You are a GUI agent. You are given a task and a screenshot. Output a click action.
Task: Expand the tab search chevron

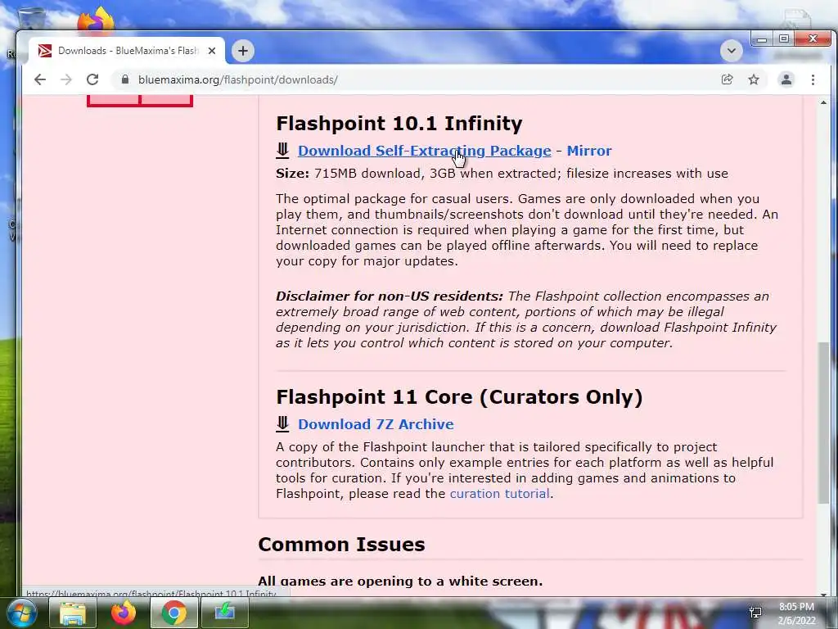tap(731, 51)
